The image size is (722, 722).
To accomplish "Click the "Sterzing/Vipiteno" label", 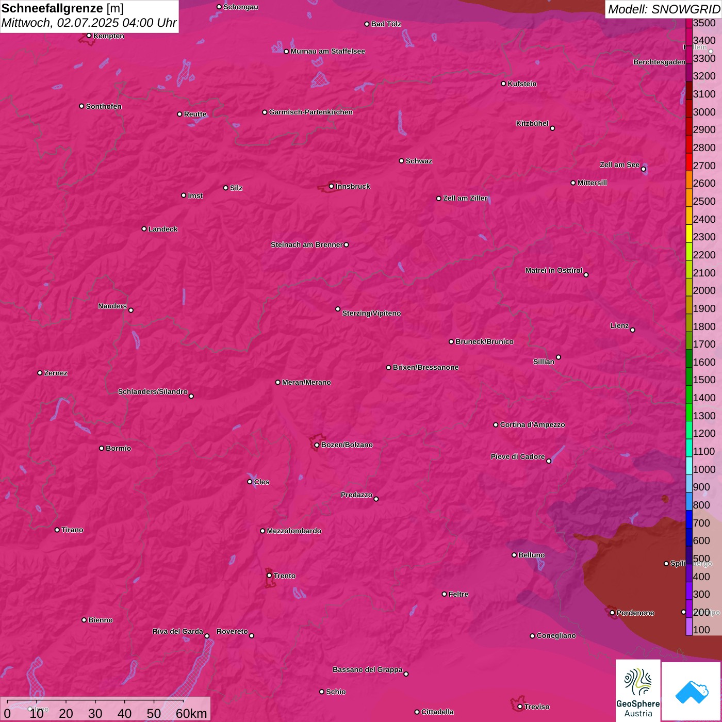I will (x=371, y=313).
